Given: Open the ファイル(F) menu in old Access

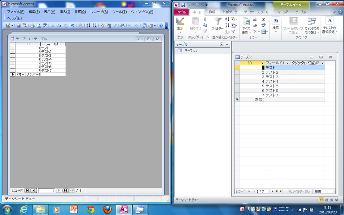Looking at the screenshot, I should [x=15, y=12].
